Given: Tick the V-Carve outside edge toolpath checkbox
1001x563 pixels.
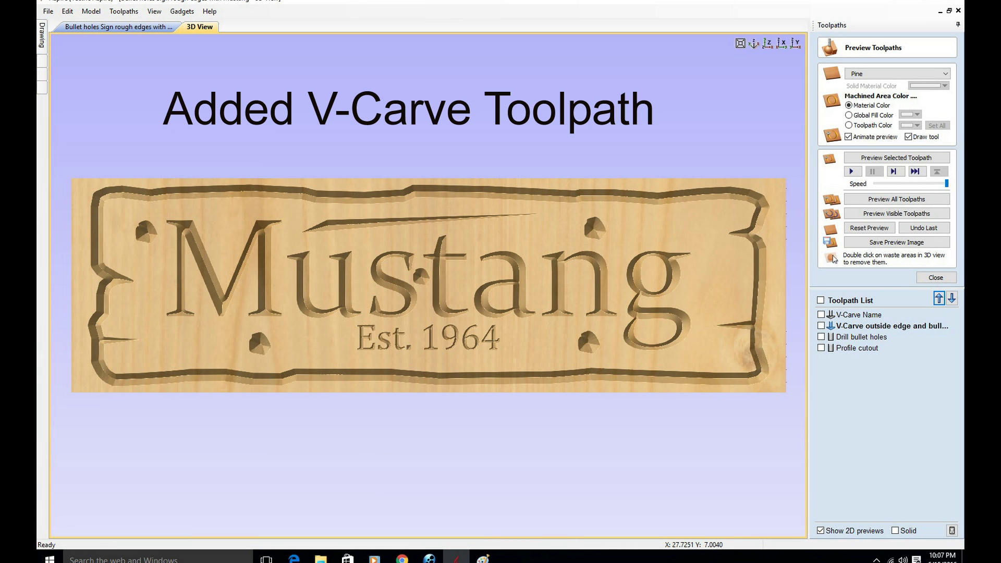Looking at the screenshot, I should click(x=821, y=326).
